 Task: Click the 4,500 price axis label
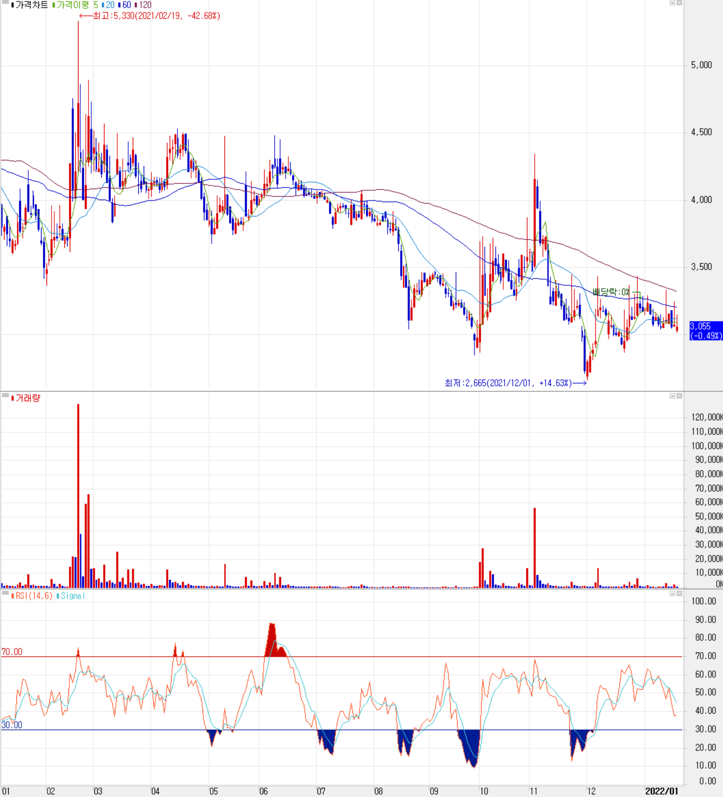(x=702, y=132)
